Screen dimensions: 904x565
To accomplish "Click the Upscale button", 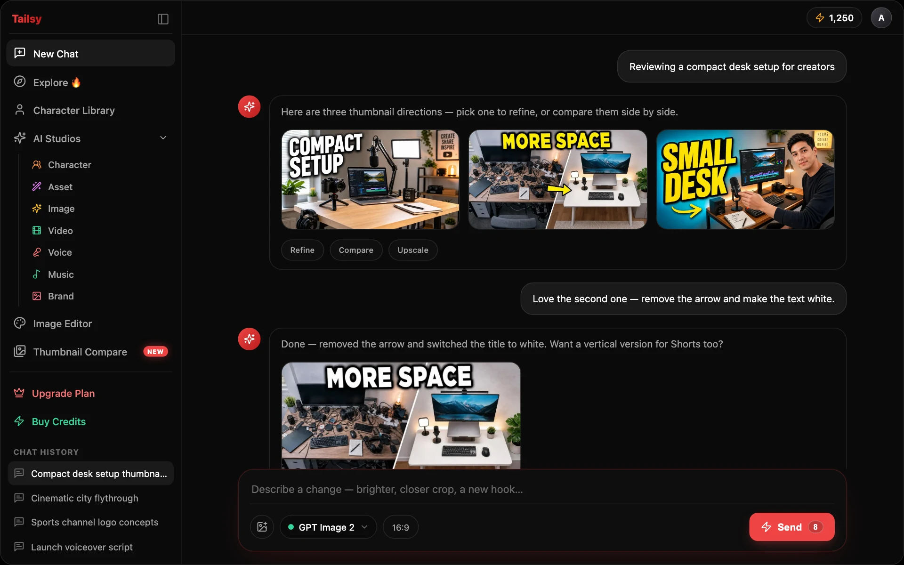I will [x=413, y=250].
